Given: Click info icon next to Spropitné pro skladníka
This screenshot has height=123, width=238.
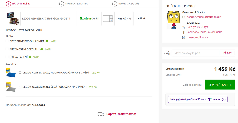Looking at the screenshot, I should (x=47, y=41).
